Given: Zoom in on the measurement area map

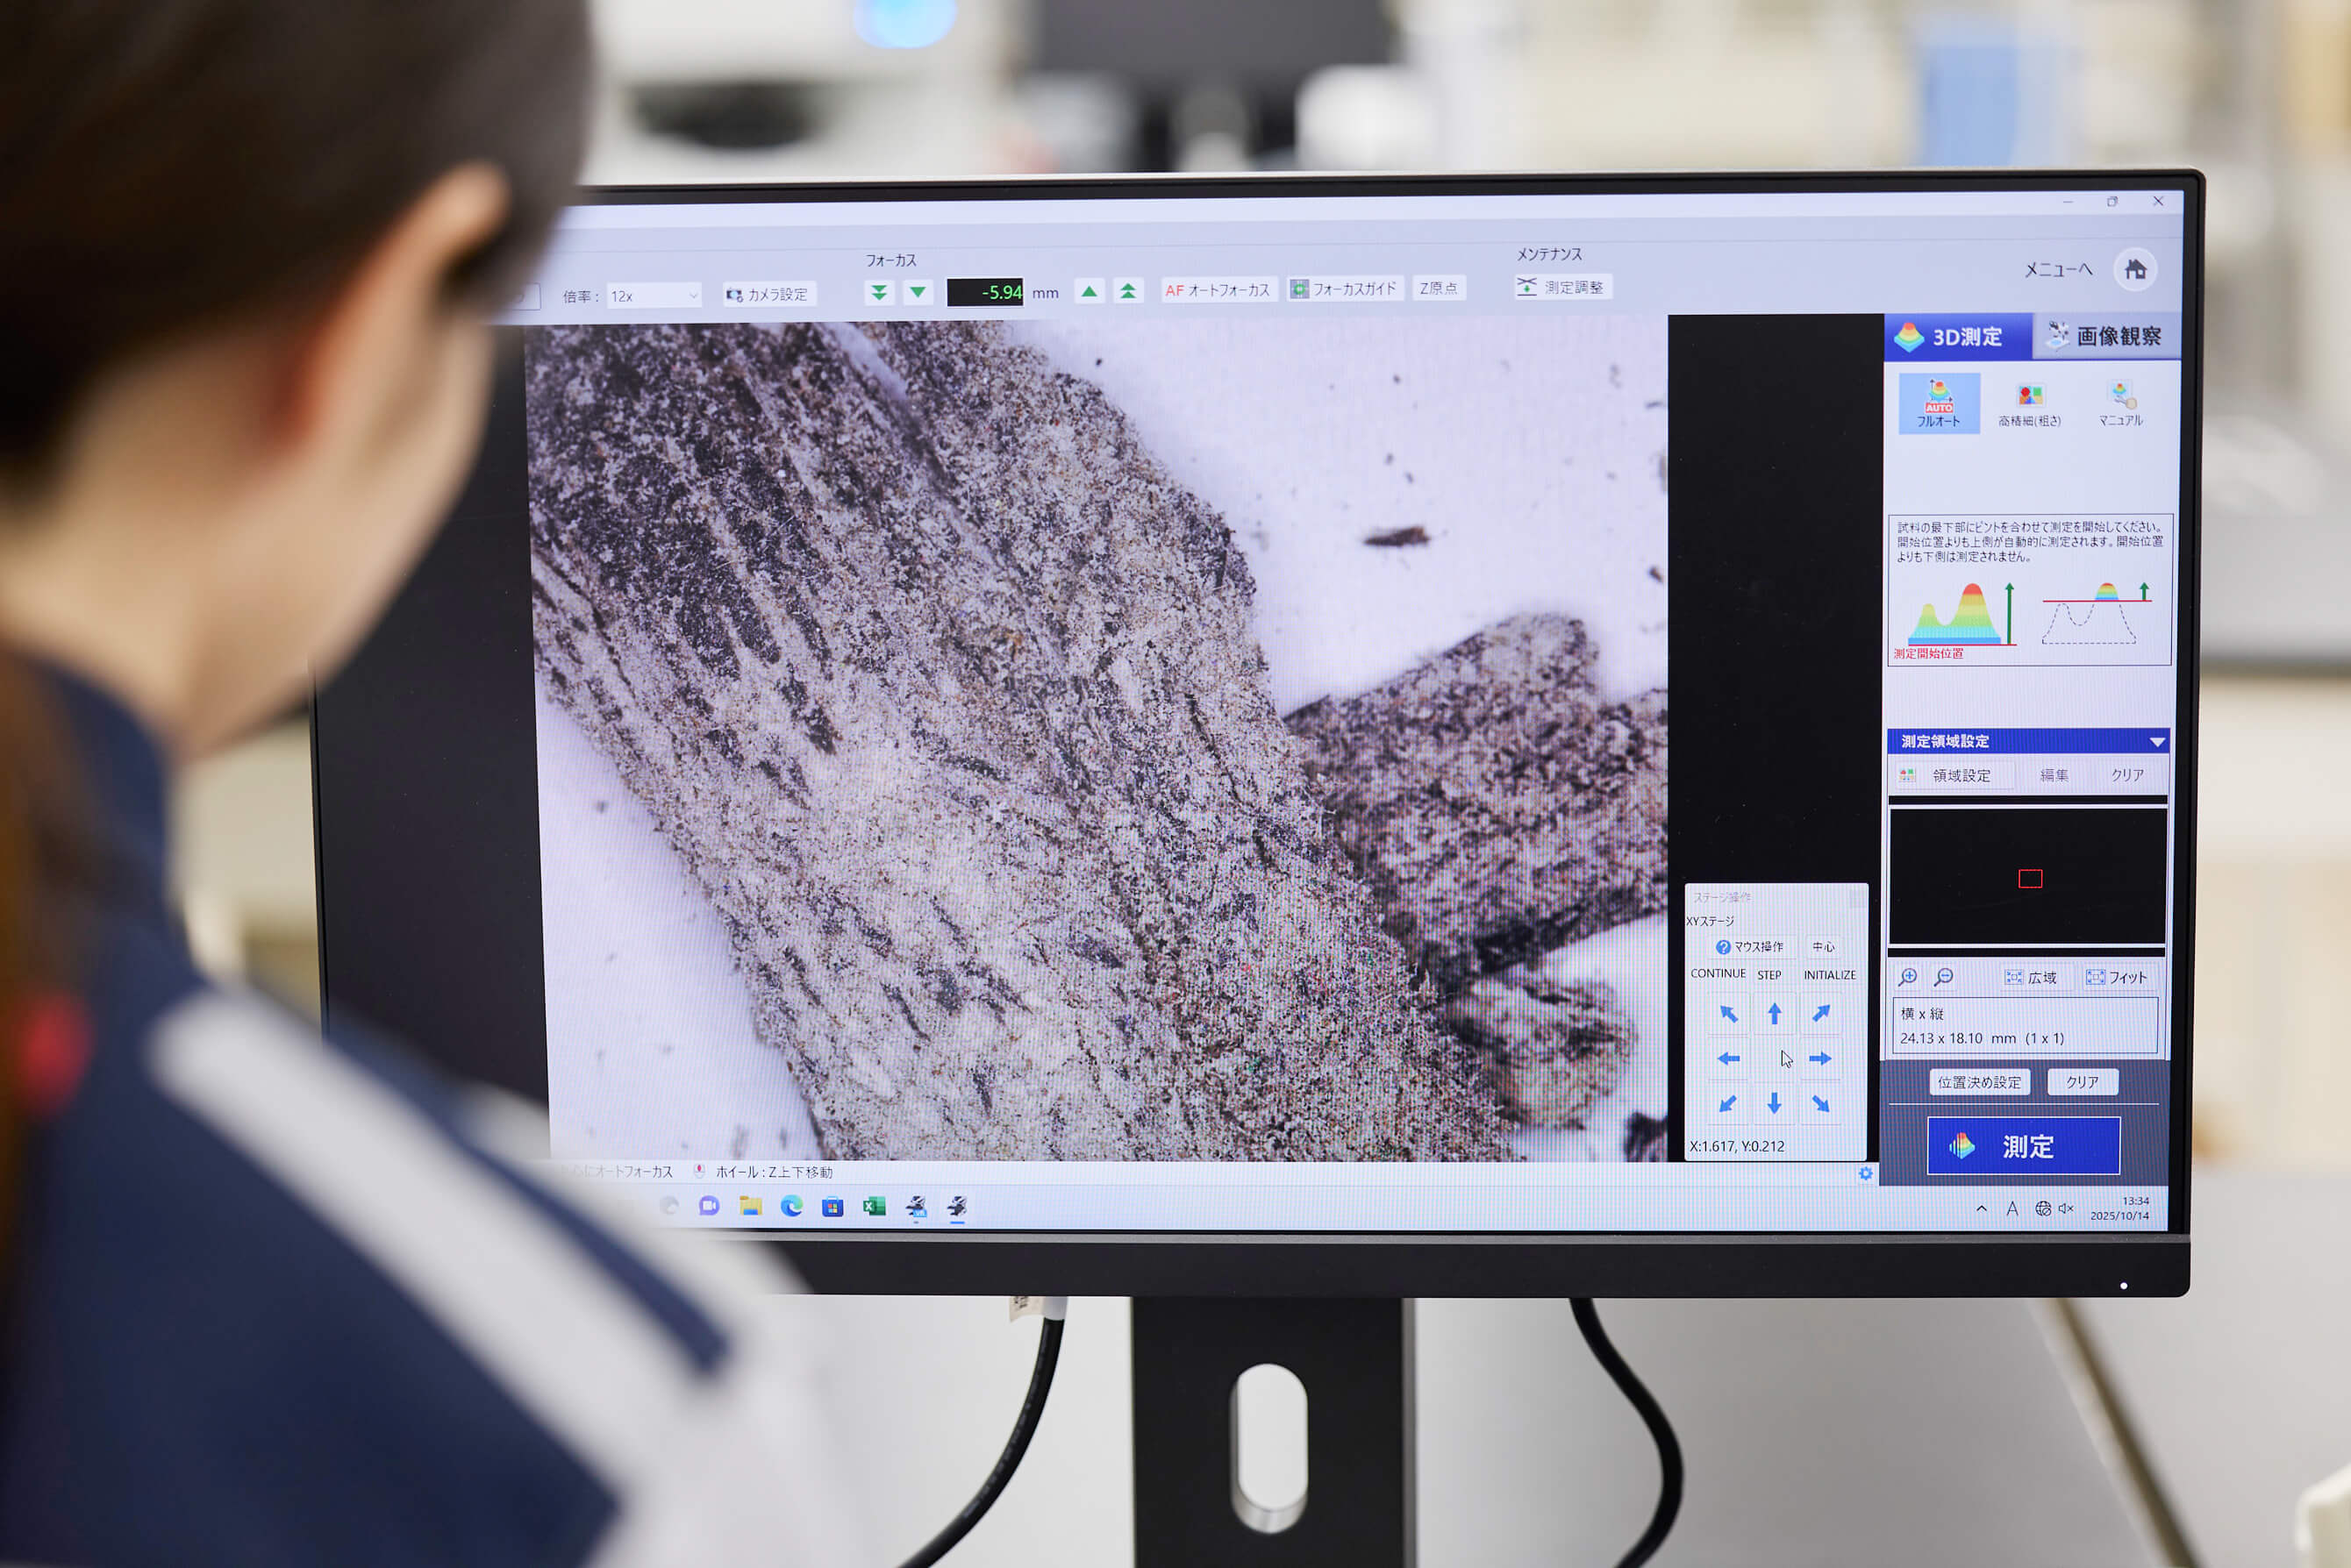Looking at the screenshot, I should (1908, 977).
